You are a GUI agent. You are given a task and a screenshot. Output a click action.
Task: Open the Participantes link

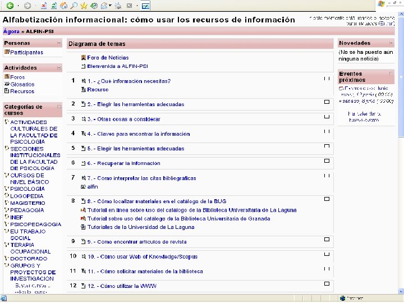point(26,52)
